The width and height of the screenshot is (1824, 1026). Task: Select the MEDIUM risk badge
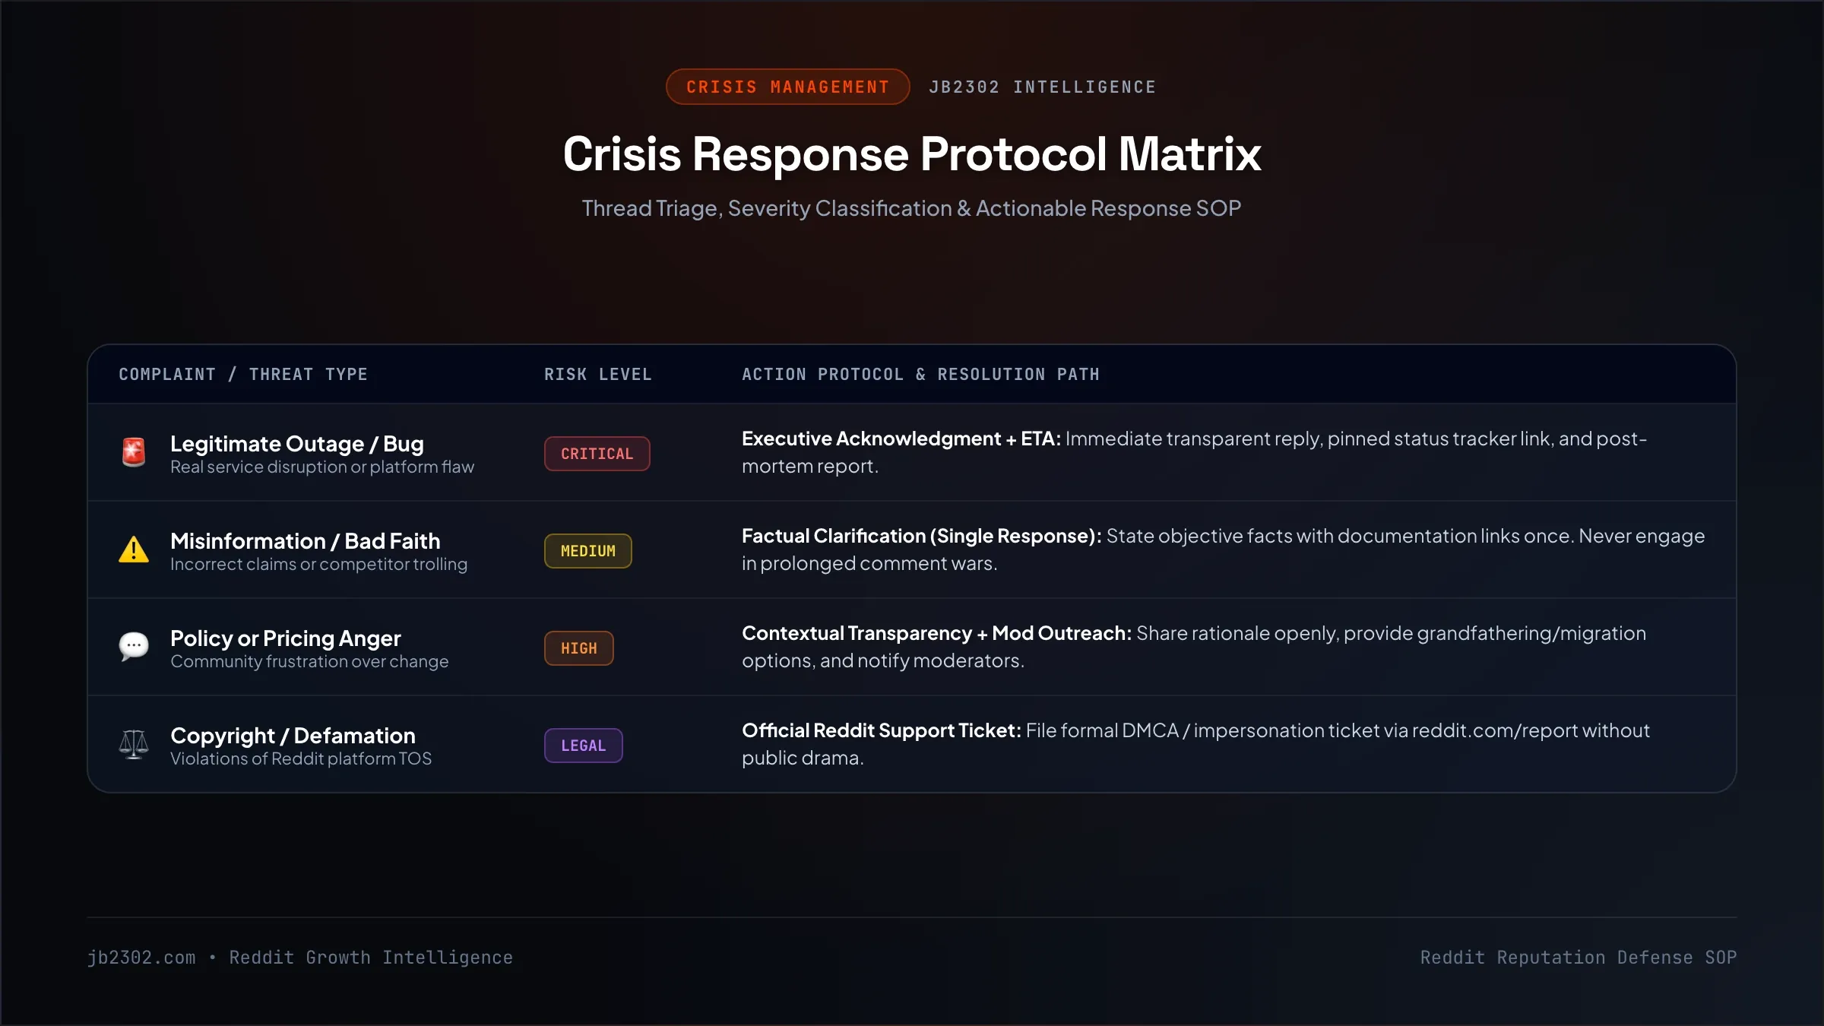pos(587,551)
